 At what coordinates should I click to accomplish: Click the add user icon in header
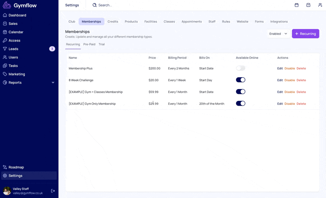pos(320,5)
